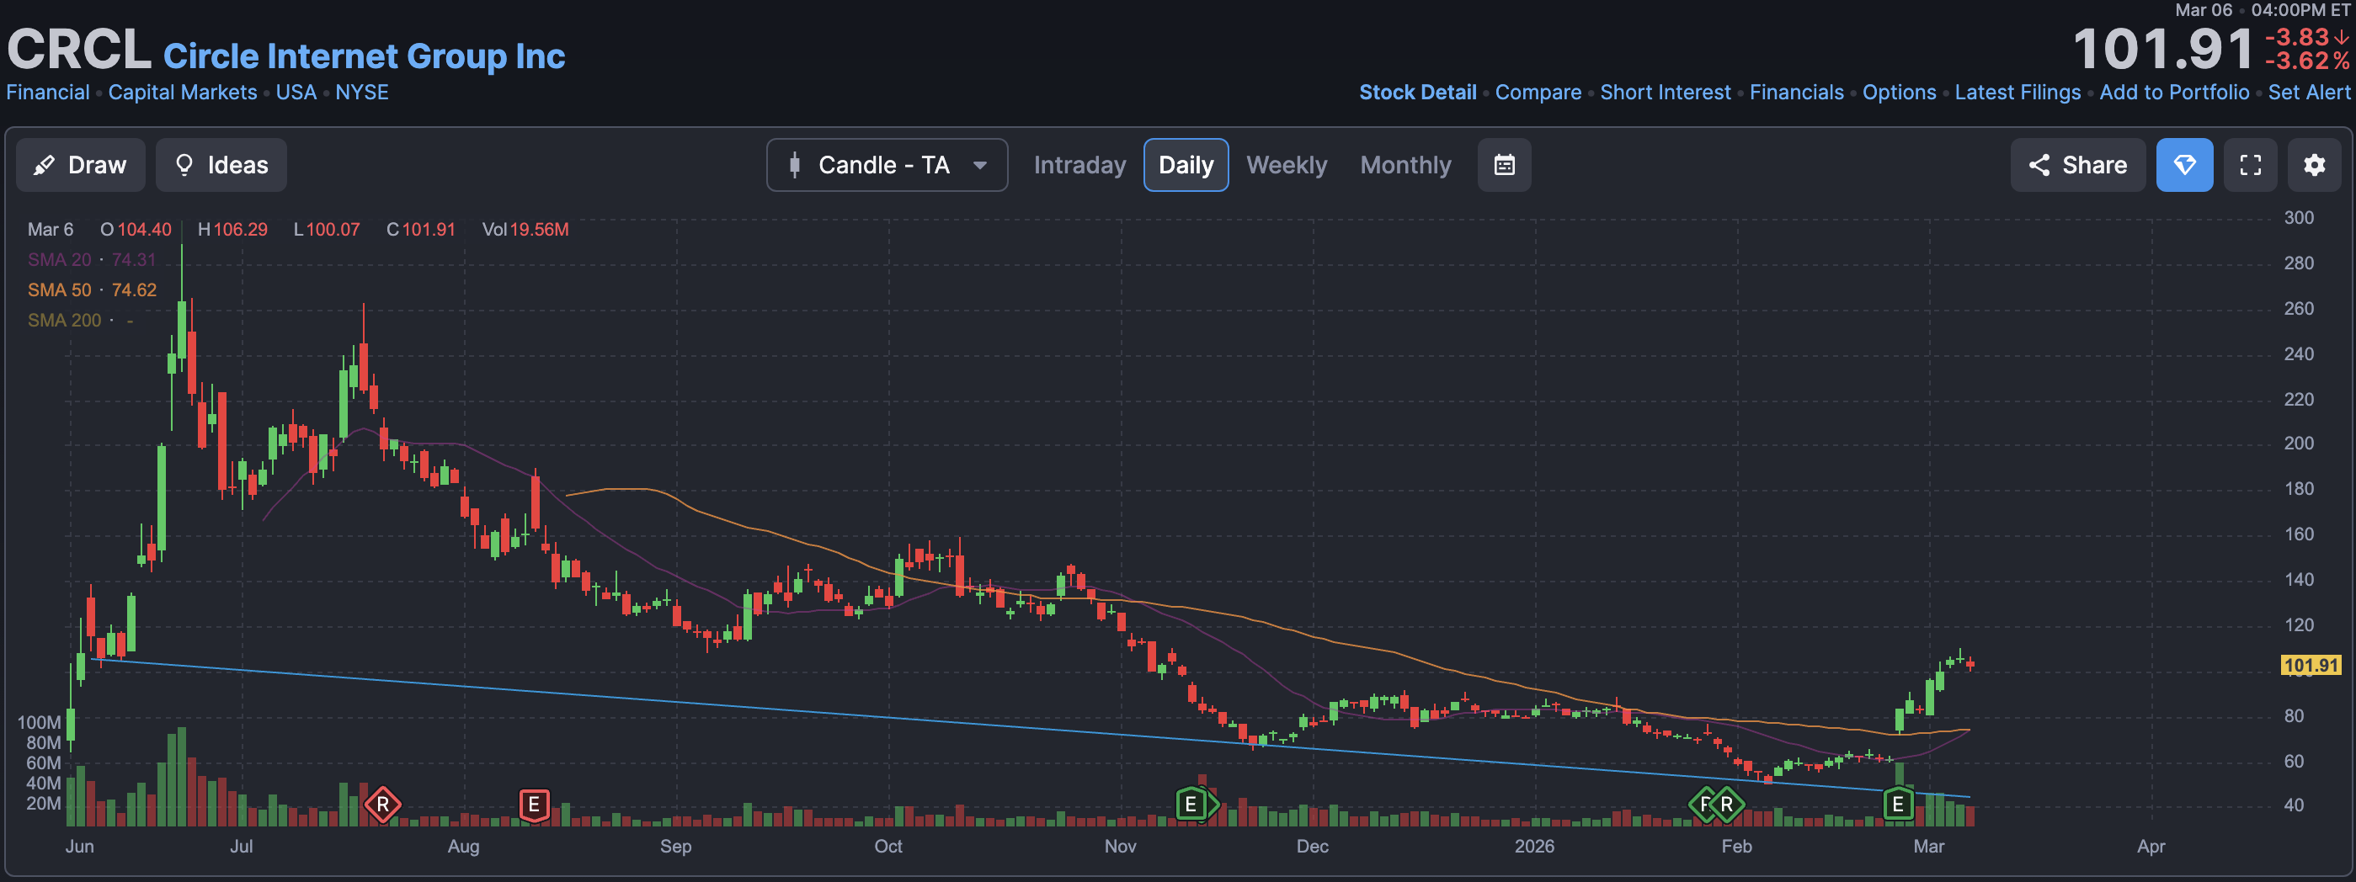Viewport: 2356px width, 882px height.
Task: Open the USA country link
Action: (296, 93)
